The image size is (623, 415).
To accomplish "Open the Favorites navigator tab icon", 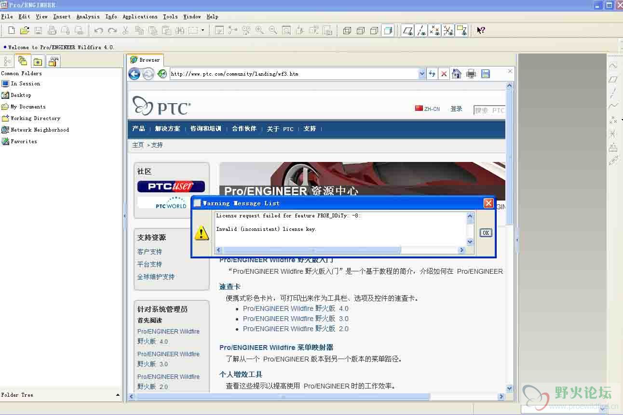I will pyautogui.click(x=38, y=61).
